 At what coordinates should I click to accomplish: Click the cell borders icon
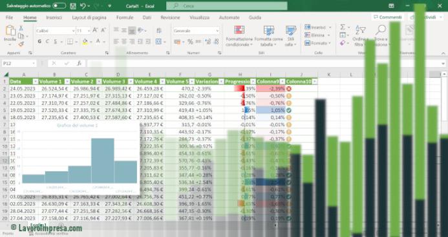[70, 42]
